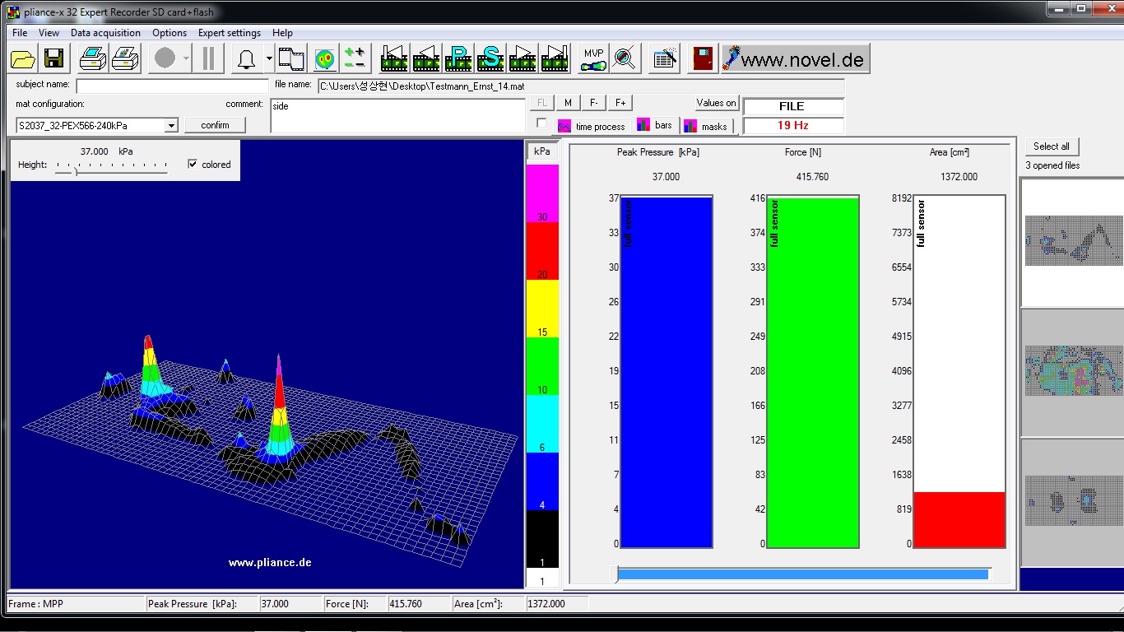Open www.novel.de link button
Image resolution: width=1124 pixels, height=632 pixels.
tap(795, 58)
